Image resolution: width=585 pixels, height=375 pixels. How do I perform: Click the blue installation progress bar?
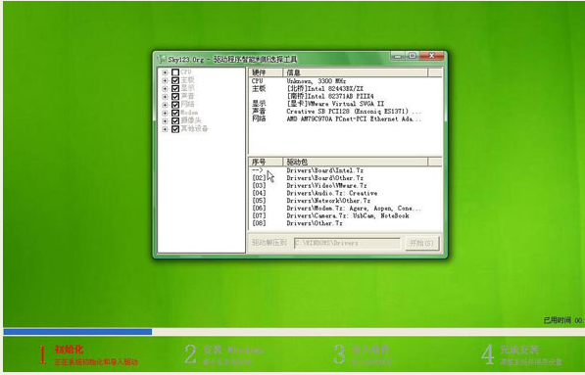tap(77, 331)
